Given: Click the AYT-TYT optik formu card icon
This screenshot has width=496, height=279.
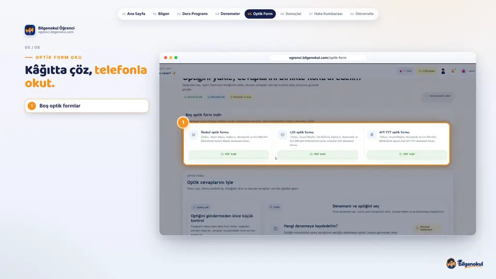Looking at the screenshot, I should [x=371, y=135].
